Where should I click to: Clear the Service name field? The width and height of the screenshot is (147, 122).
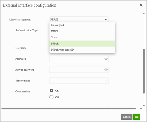(106, 81)
